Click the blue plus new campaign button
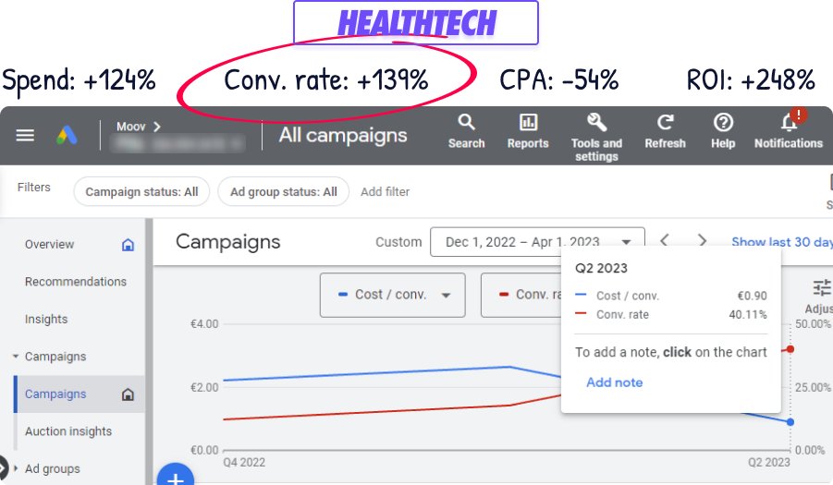Screen dimensions: 833x485 pos(175,478)
